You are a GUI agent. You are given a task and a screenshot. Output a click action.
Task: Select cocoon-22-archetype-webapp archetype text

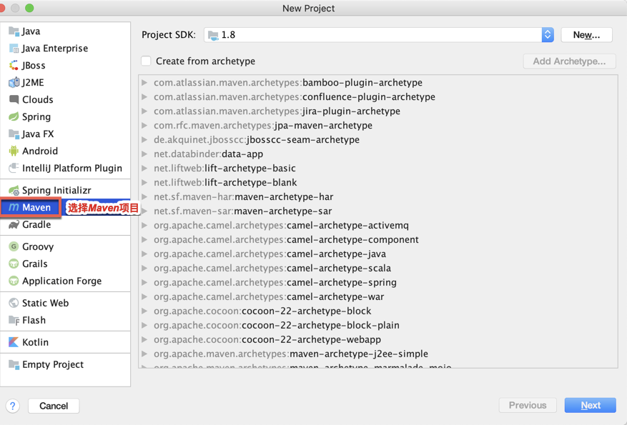(311, 339)
